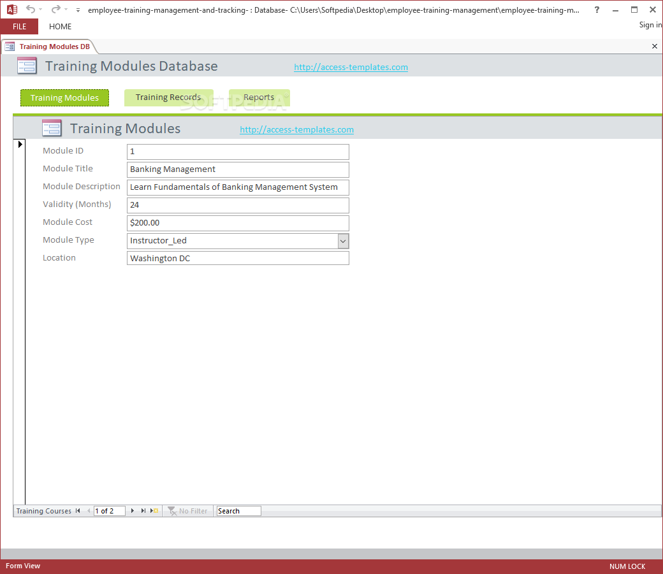The width and height of the screenshot is (663, 574).
Task: Open the Undo history dropdown arrow
Action: pos(41,10)
